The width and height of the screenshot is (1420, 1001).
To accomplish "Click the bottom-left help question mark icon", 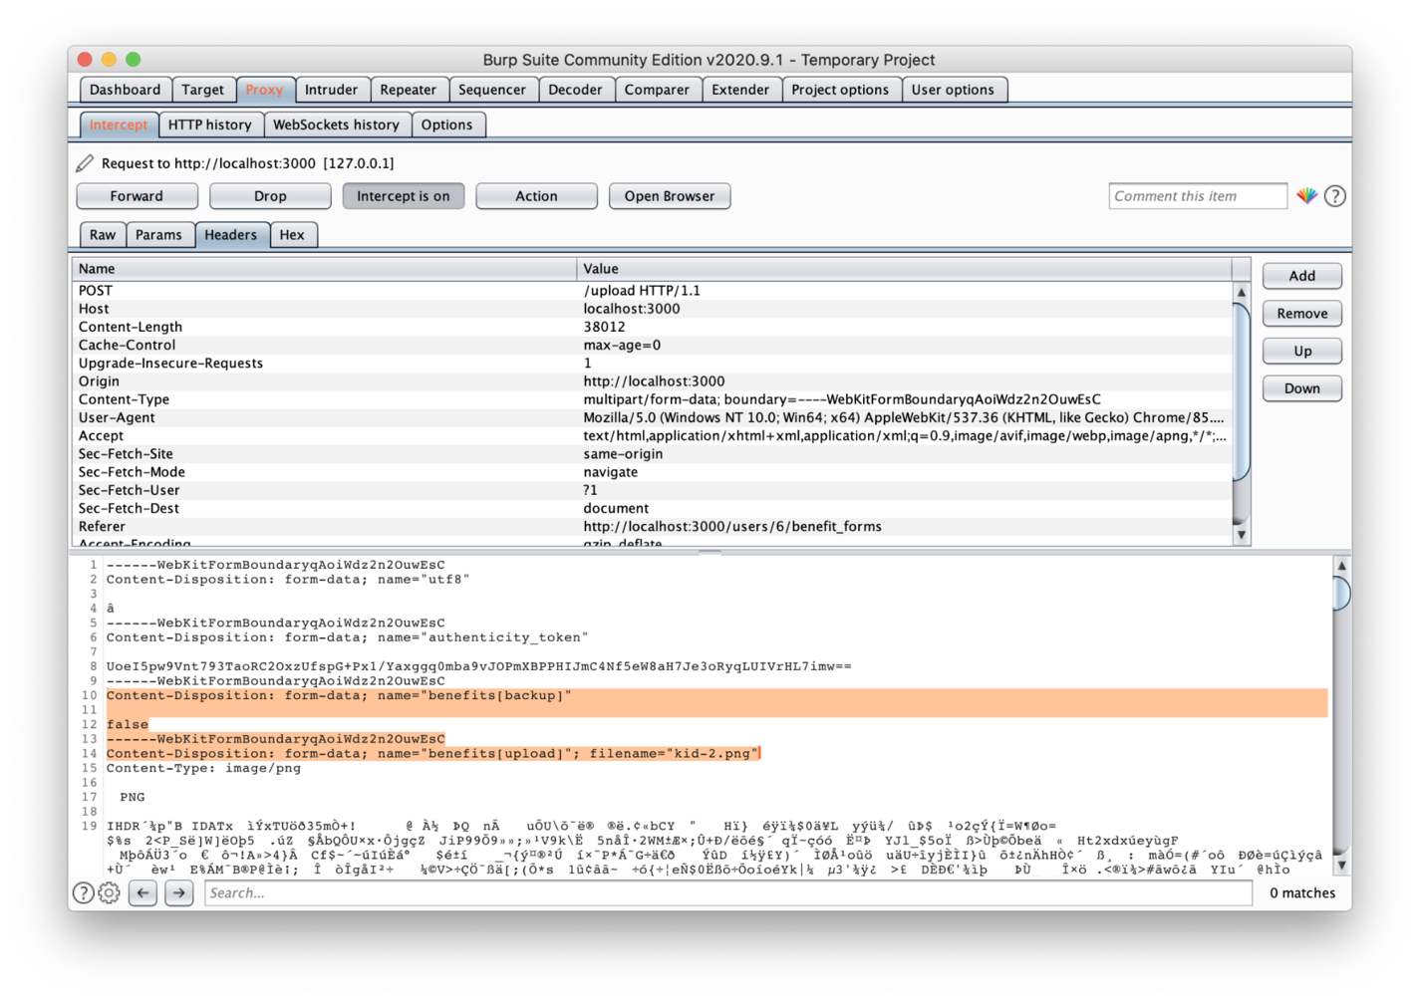I will point(84,892).
